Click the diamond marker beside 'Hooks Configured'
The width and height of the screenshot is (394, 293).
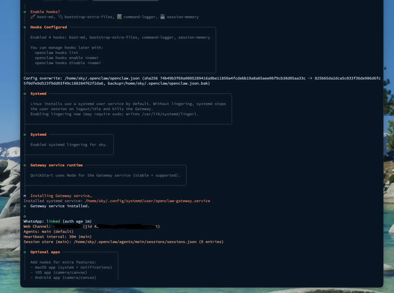point(25,27)
